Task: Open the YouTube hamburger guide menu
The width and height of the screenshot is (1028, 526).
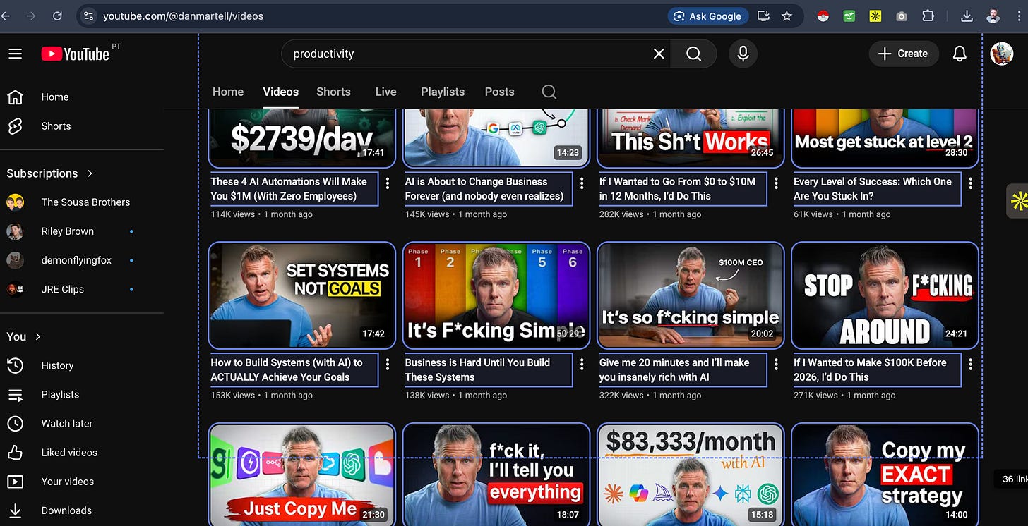Action: (15, 54)
